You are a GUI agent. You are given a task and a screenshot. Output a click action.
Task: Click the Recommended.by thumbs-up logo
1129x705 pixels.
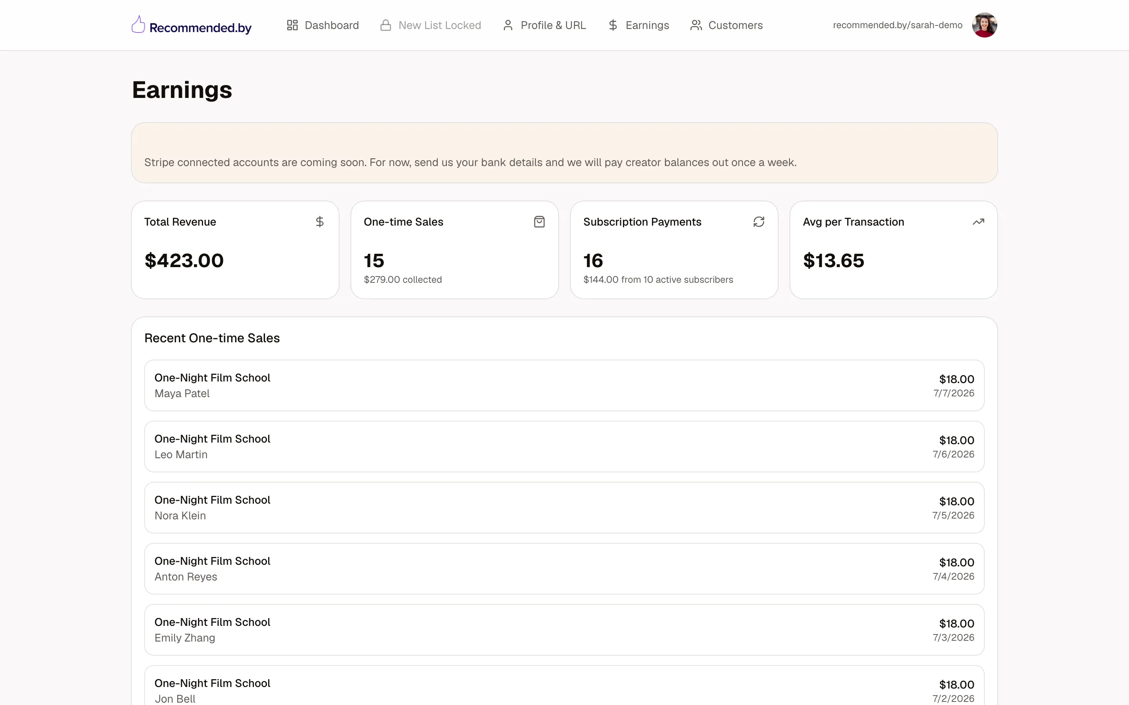138,25
